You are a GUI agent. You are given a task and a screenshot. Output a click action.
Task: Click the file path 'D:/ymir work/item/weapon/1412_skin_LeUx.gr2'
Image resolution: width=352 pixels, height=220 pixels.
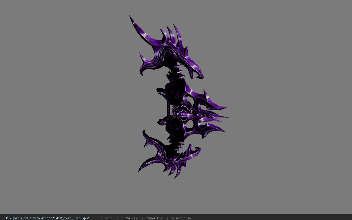coord(47,218)
